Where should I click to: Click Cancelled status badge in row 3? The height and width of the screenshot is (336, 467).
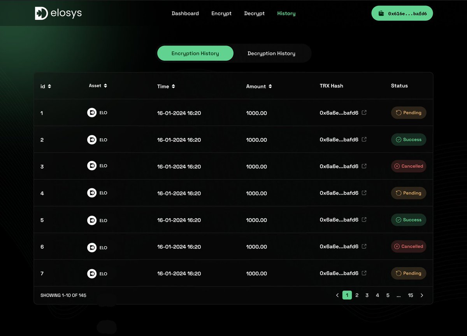click(409, 166)
